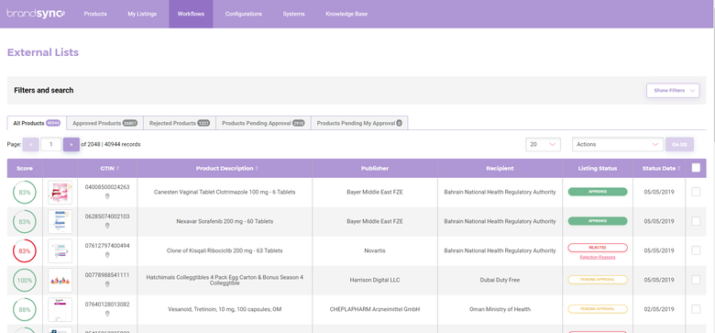Click 'Nexavar Sorafenib 200 mg - 60 Tablets' text
This screenshot has width=715, height=333.
click(x=225, y=221)
